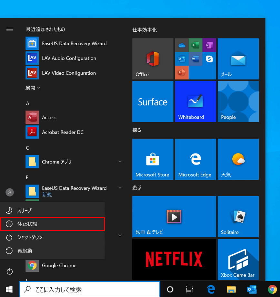The image size is (280, 297).
Task: Open the 映画 & テレビ tile
Action: pyautogui.click(x=174, y=217)
